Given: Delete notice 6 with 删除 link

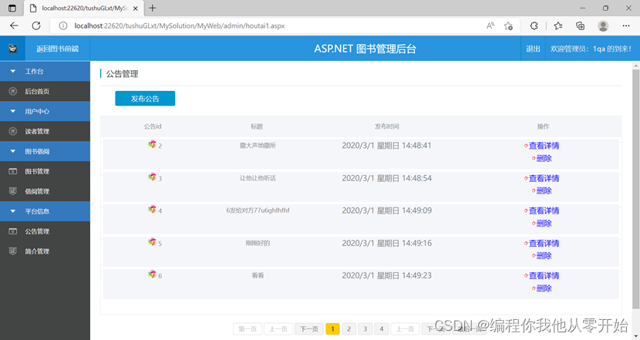Looking at the screenshot, I should 544,288.
